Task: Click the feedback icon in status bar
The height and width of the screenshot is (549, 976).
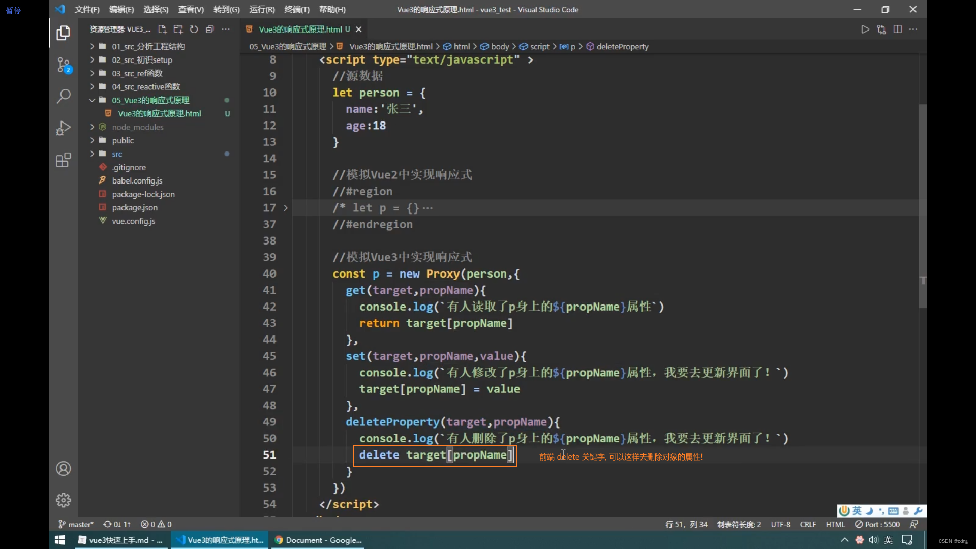Action: (x=914, y=524)
